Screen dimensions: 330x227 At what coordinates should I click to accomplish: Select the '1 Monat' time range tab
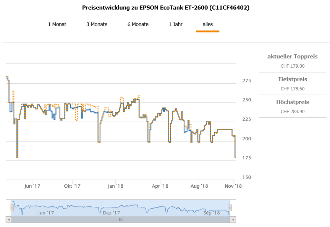pos(57,24)
